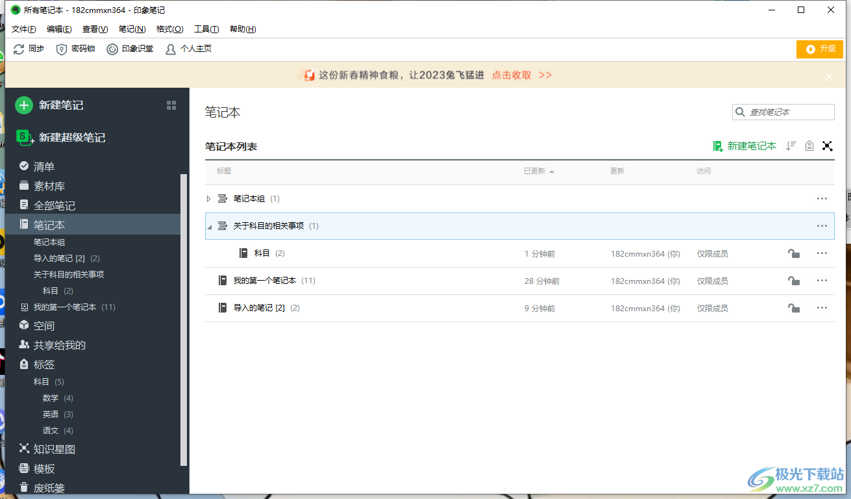Image resolution: width=851 pixels, height=499 pixels.
Task: Toggle share lock for 我的第一个笔记本
Action: click(x=793, y=281)
